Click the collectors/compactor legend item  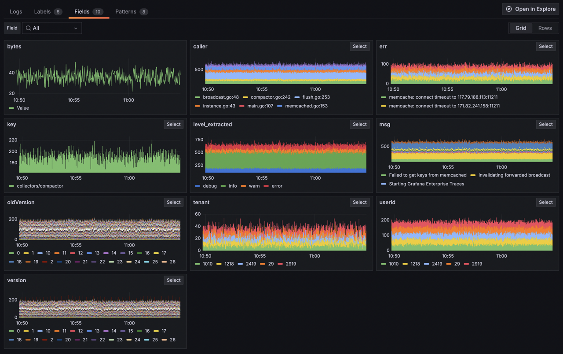click(40, 186)
